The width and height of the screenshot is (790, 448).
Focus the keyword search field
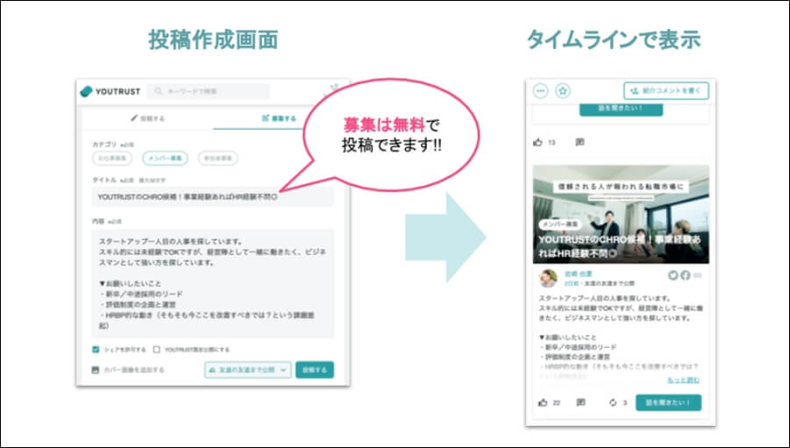[209, 91]
